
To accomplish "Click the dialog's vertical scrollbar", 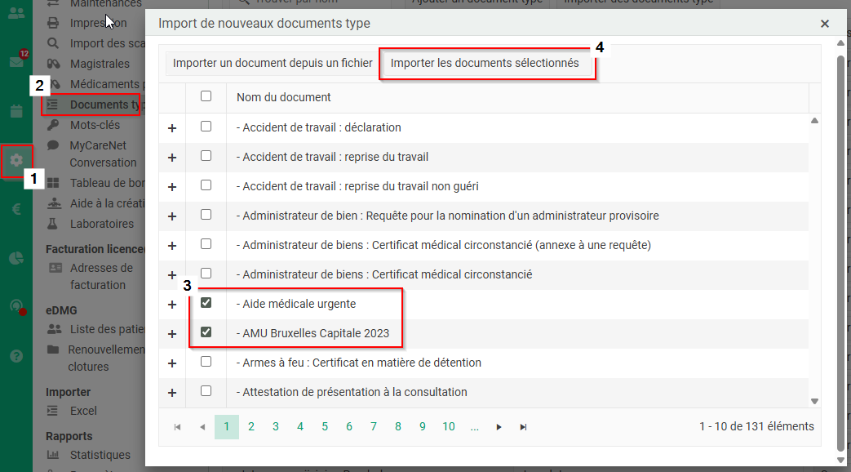I will [841, 245].
